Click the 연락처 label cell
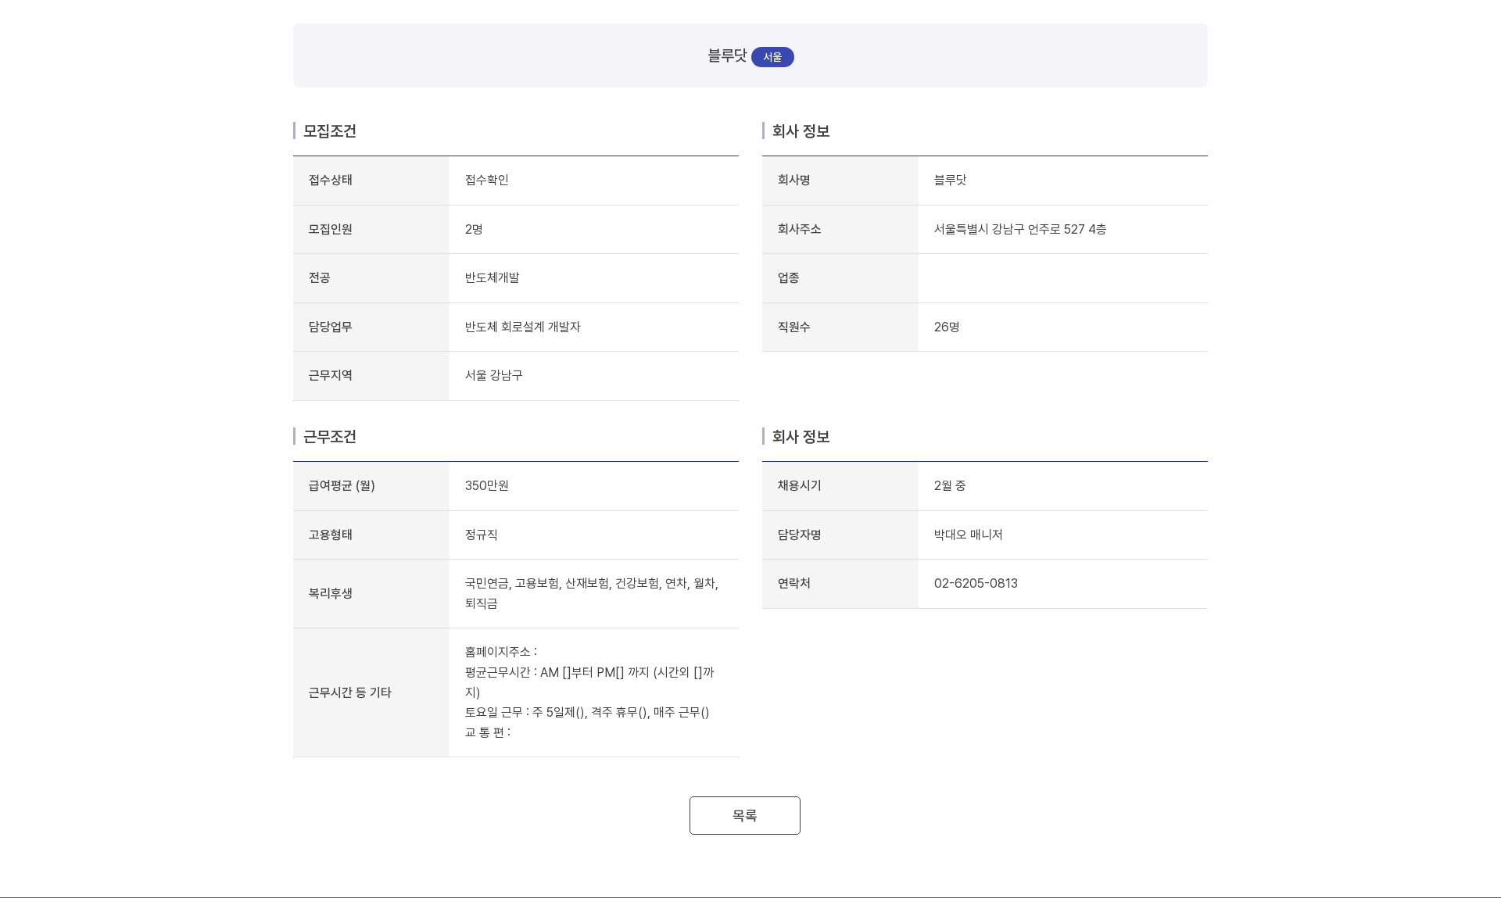The width and height of the screenshot is (1501, 898). click(840, 584)
